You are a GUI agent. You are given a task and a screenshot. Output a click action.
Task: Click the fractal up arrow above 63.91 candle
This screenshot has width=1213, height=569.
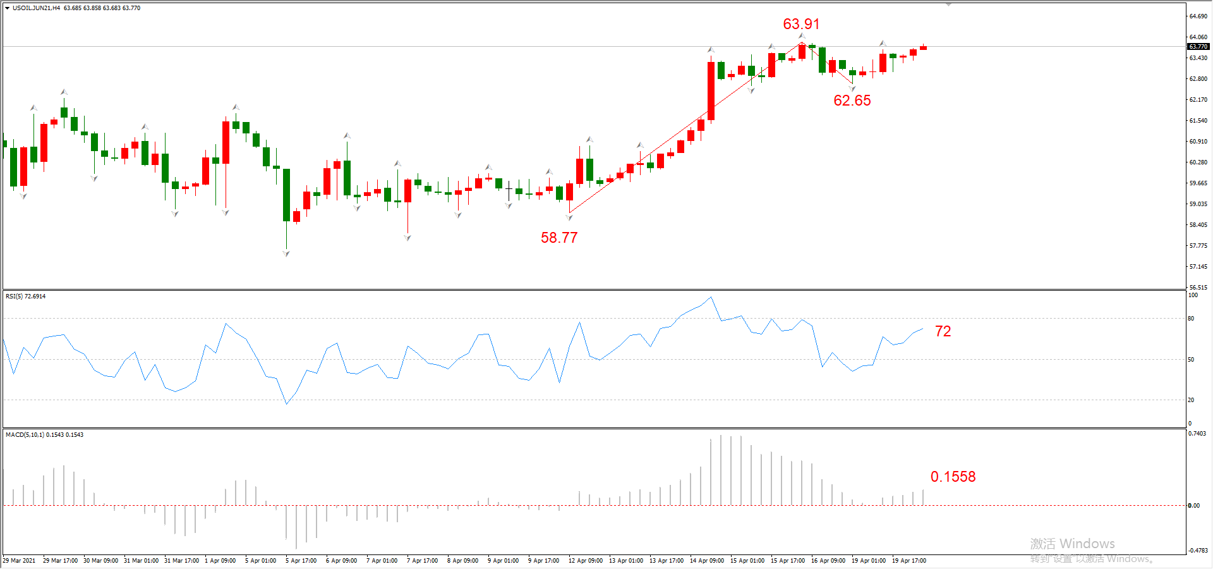[x=802, y=36]
